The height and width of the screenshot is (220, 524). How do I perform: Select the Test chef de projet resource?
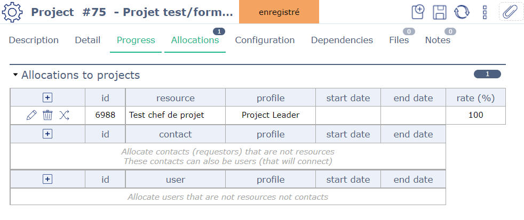pos(166,115)
